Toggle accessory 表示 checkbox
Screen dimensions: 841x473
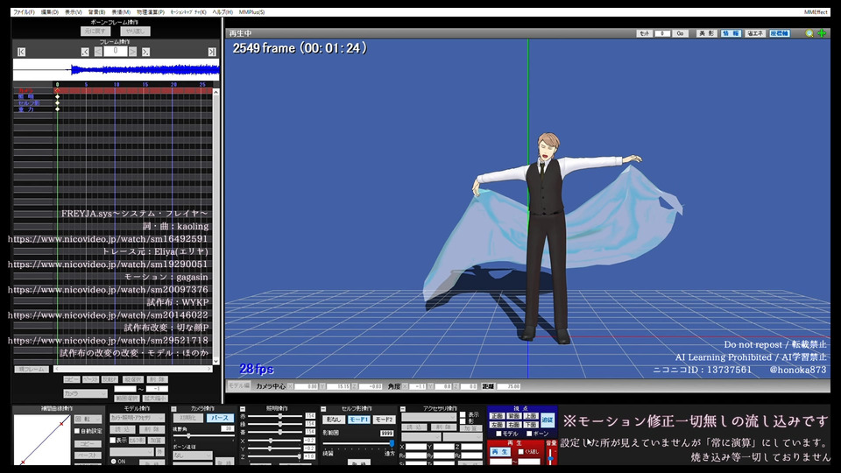pyautogui.click(x=463, y=414)
